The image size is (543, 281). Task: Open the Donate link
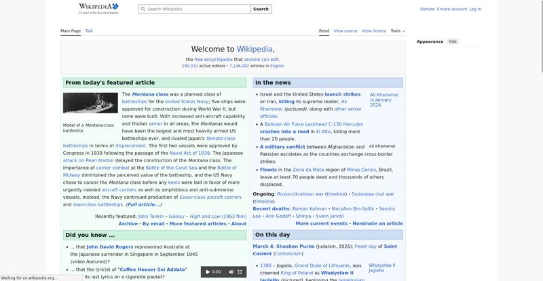click(x=427, y=10)
